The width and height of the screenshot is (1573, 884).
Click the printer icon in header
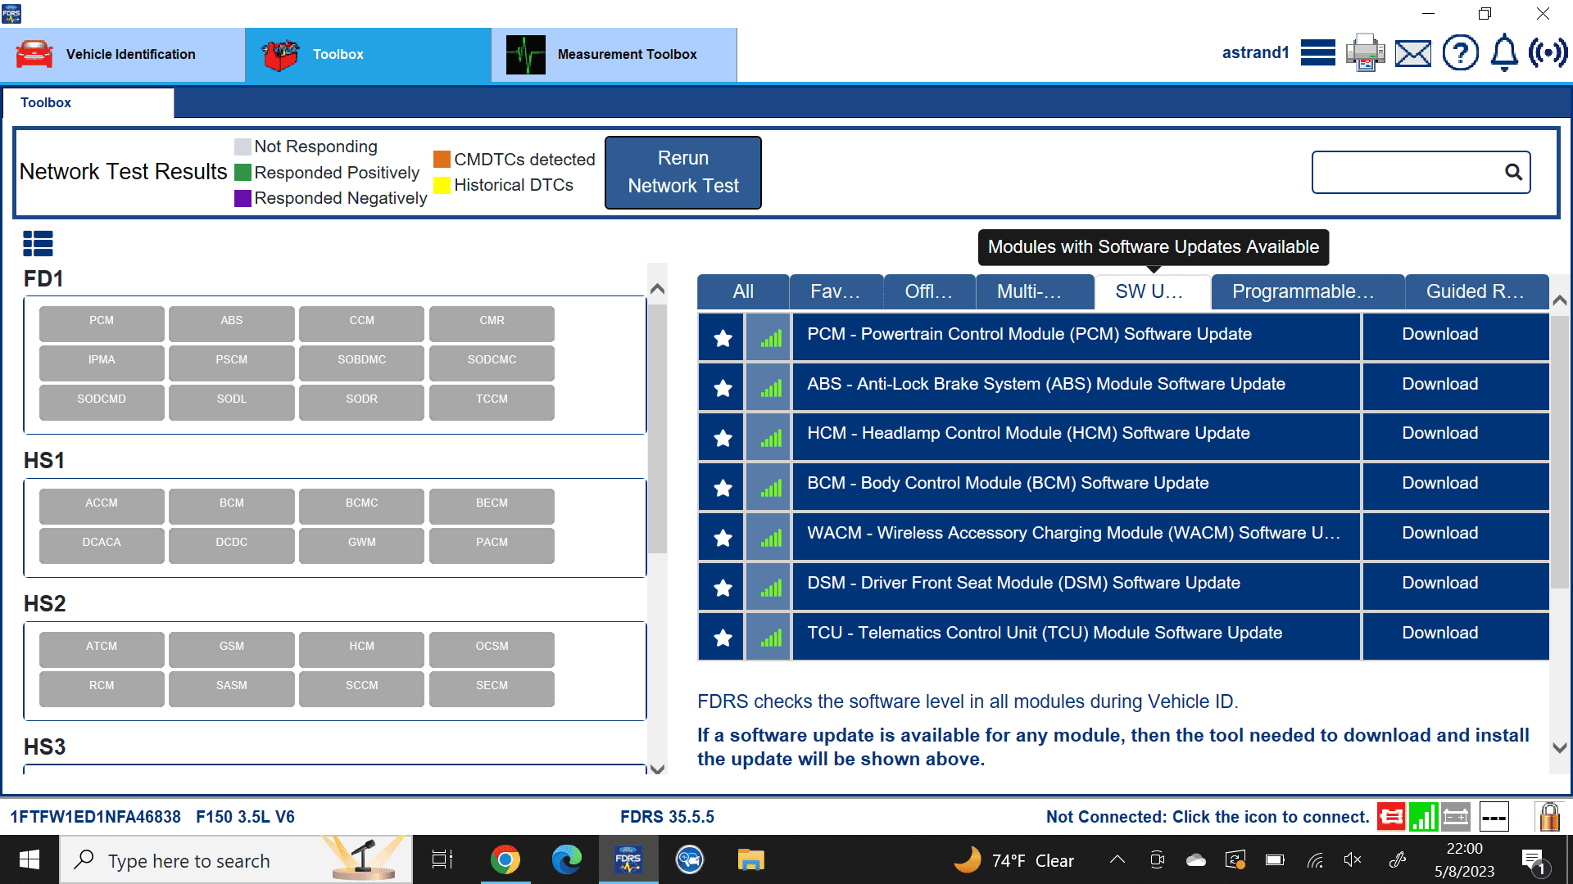[1365, 53]
